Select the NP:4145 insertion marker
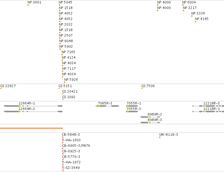Viewport: 224px width, 172px height. click(x=196, y=22)
